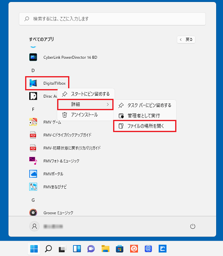The image size is (223, 256).
Task: Select ファイルの場所を開く in submenu
Action: [145, 126]
